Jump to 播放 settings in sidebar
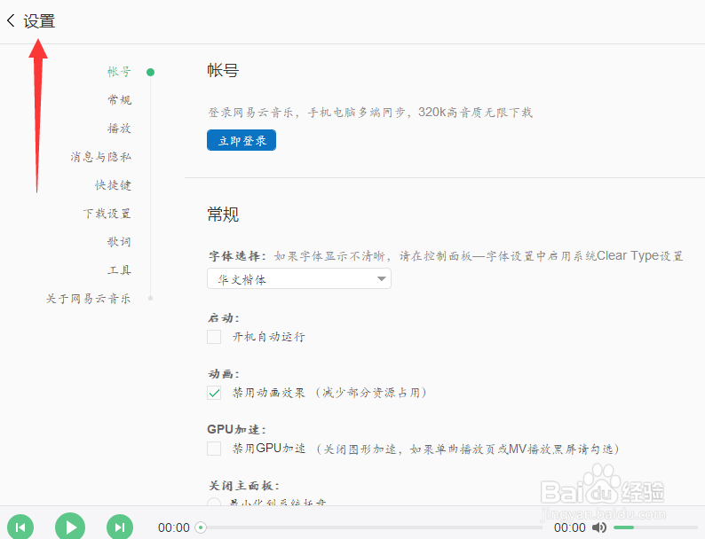Image resolution: width=705 pixels, height=539 pixels. coord(119,129)
